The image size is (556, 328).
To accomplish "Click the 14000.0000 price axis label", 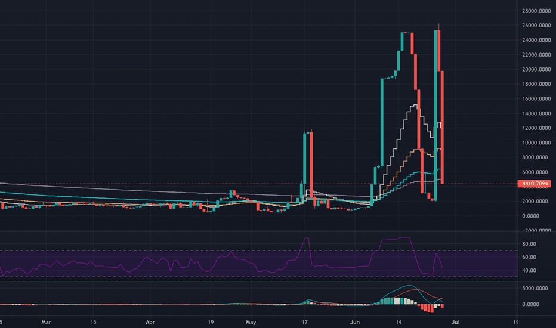I will pos(536,113).
